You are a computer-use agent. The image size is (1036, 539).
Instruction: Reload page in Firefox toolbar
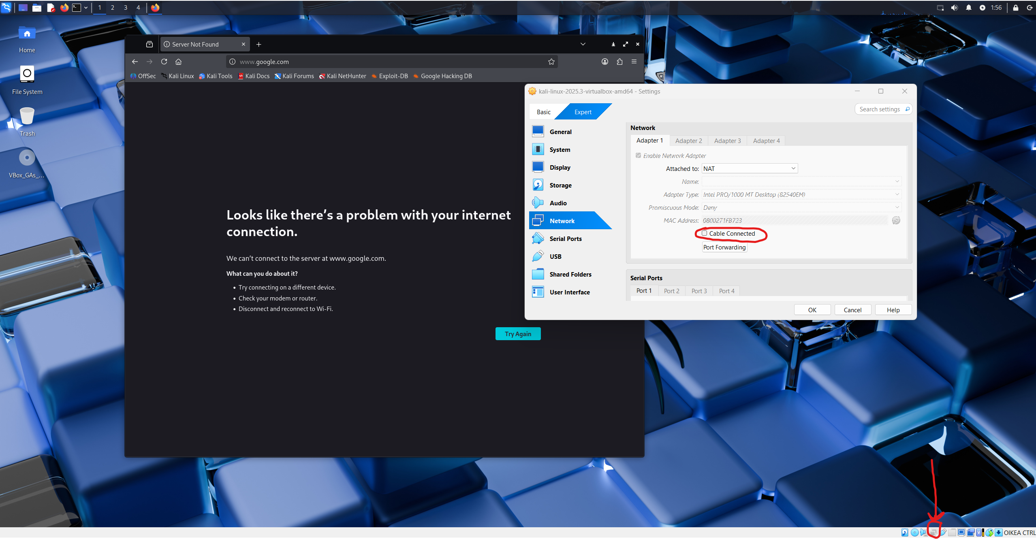tap(164, 62)
